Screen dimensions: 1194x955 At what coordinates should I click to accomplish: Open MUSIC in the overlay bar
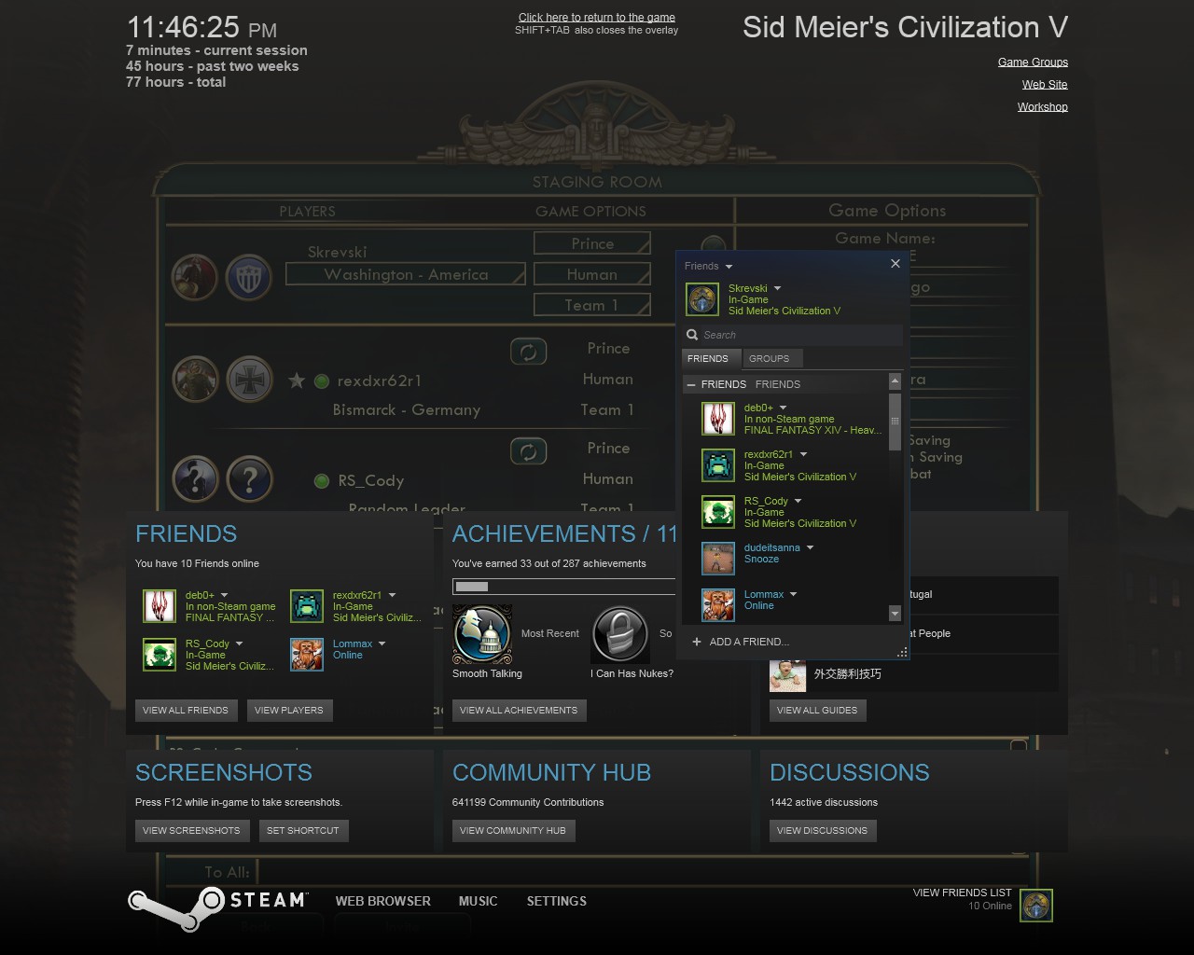(x=478, y=901)
